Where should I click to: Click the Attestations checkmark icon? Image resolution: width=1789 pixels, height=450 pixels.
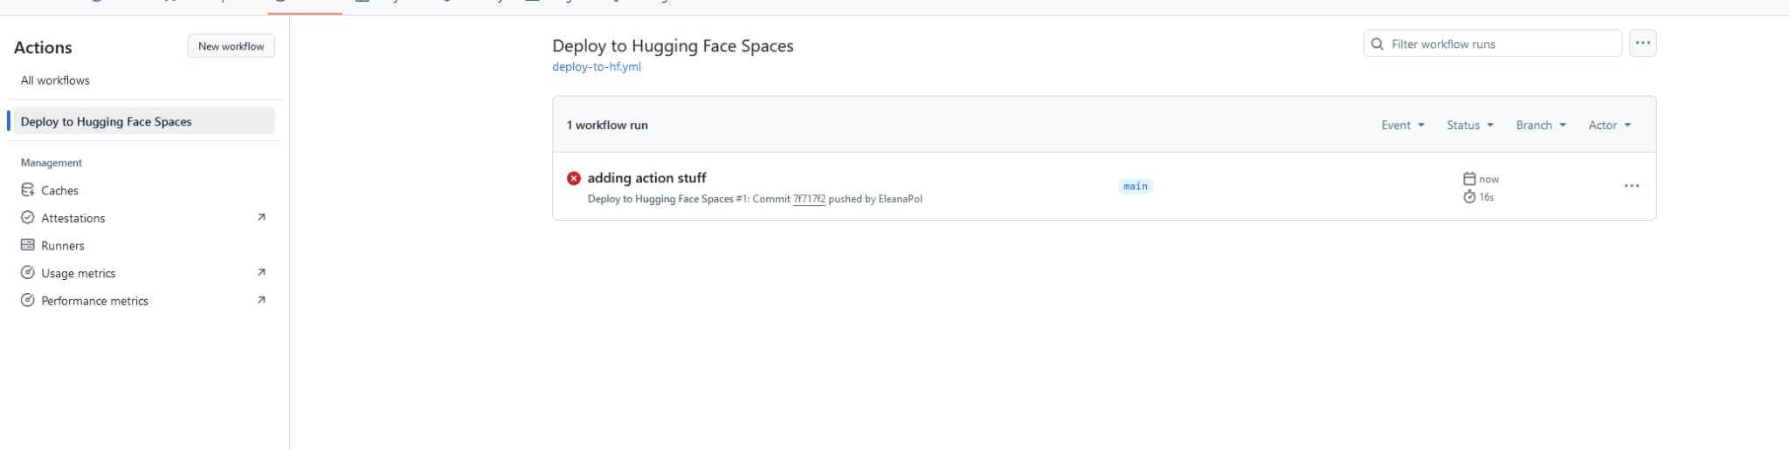pos(28,217)
